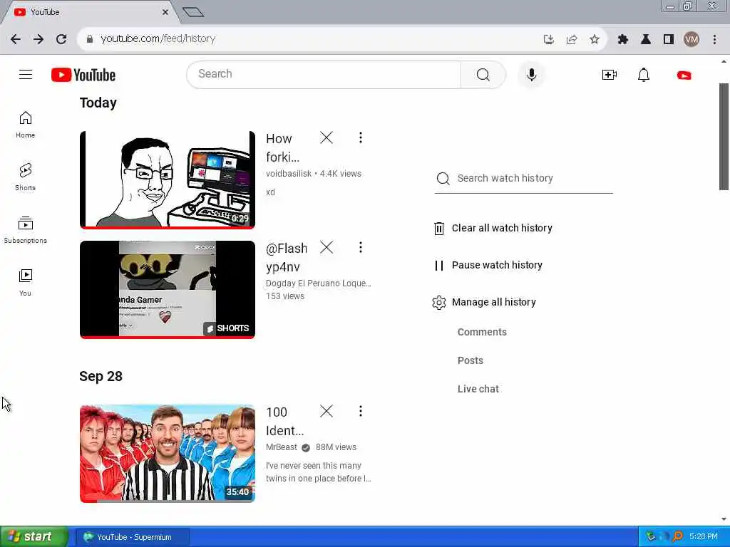Click the scrollbar down arrow
Viewport: 730px width, 547px height.
click(724, 519)
